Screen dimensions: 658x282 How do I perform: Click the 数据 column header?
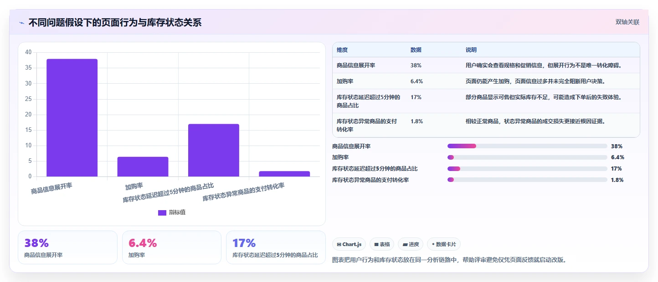point(416,50)
